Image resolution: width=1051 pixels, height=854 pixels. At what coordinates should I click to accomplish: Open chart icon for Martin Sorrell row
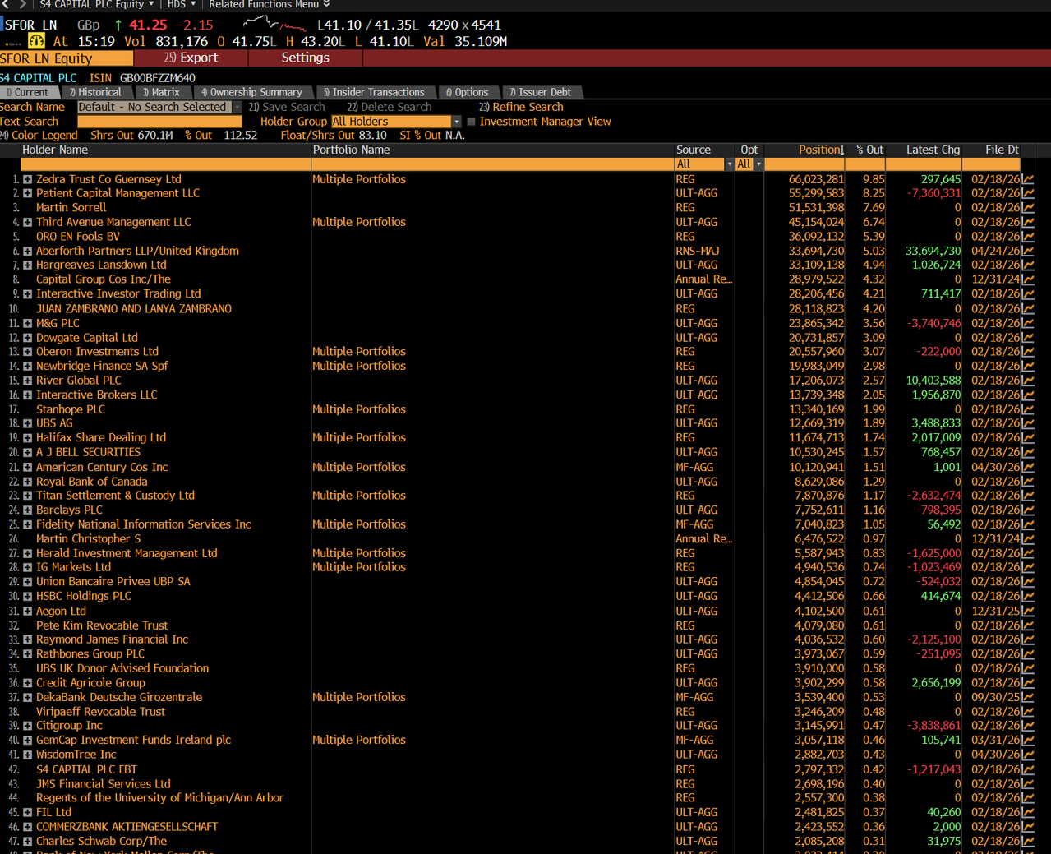click(x=1028, y=208)
